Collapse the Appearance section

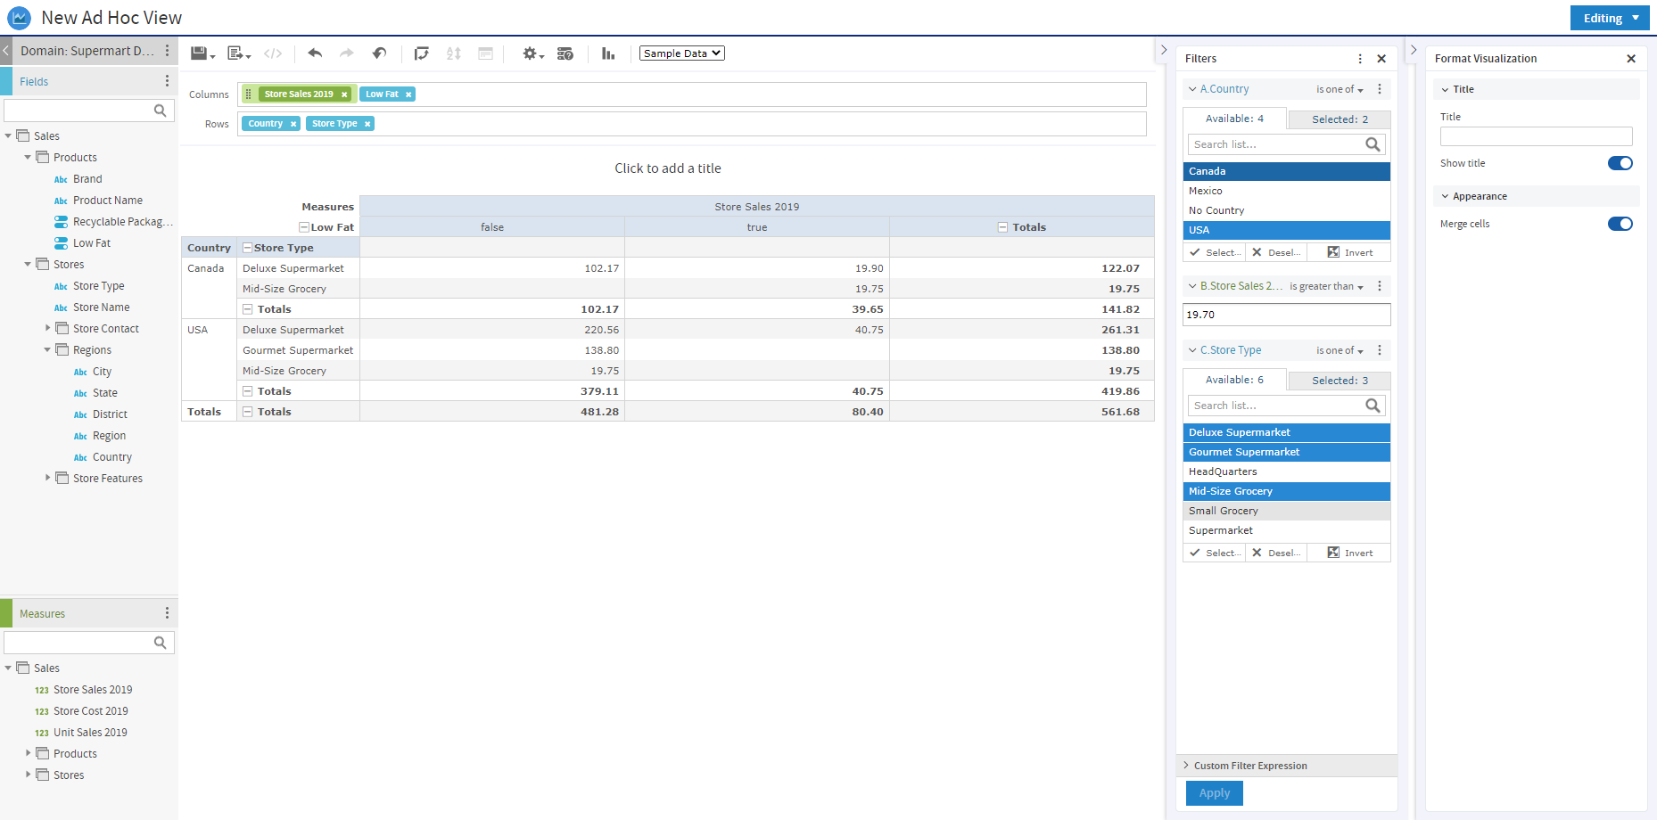click(x=1446, y=196)
